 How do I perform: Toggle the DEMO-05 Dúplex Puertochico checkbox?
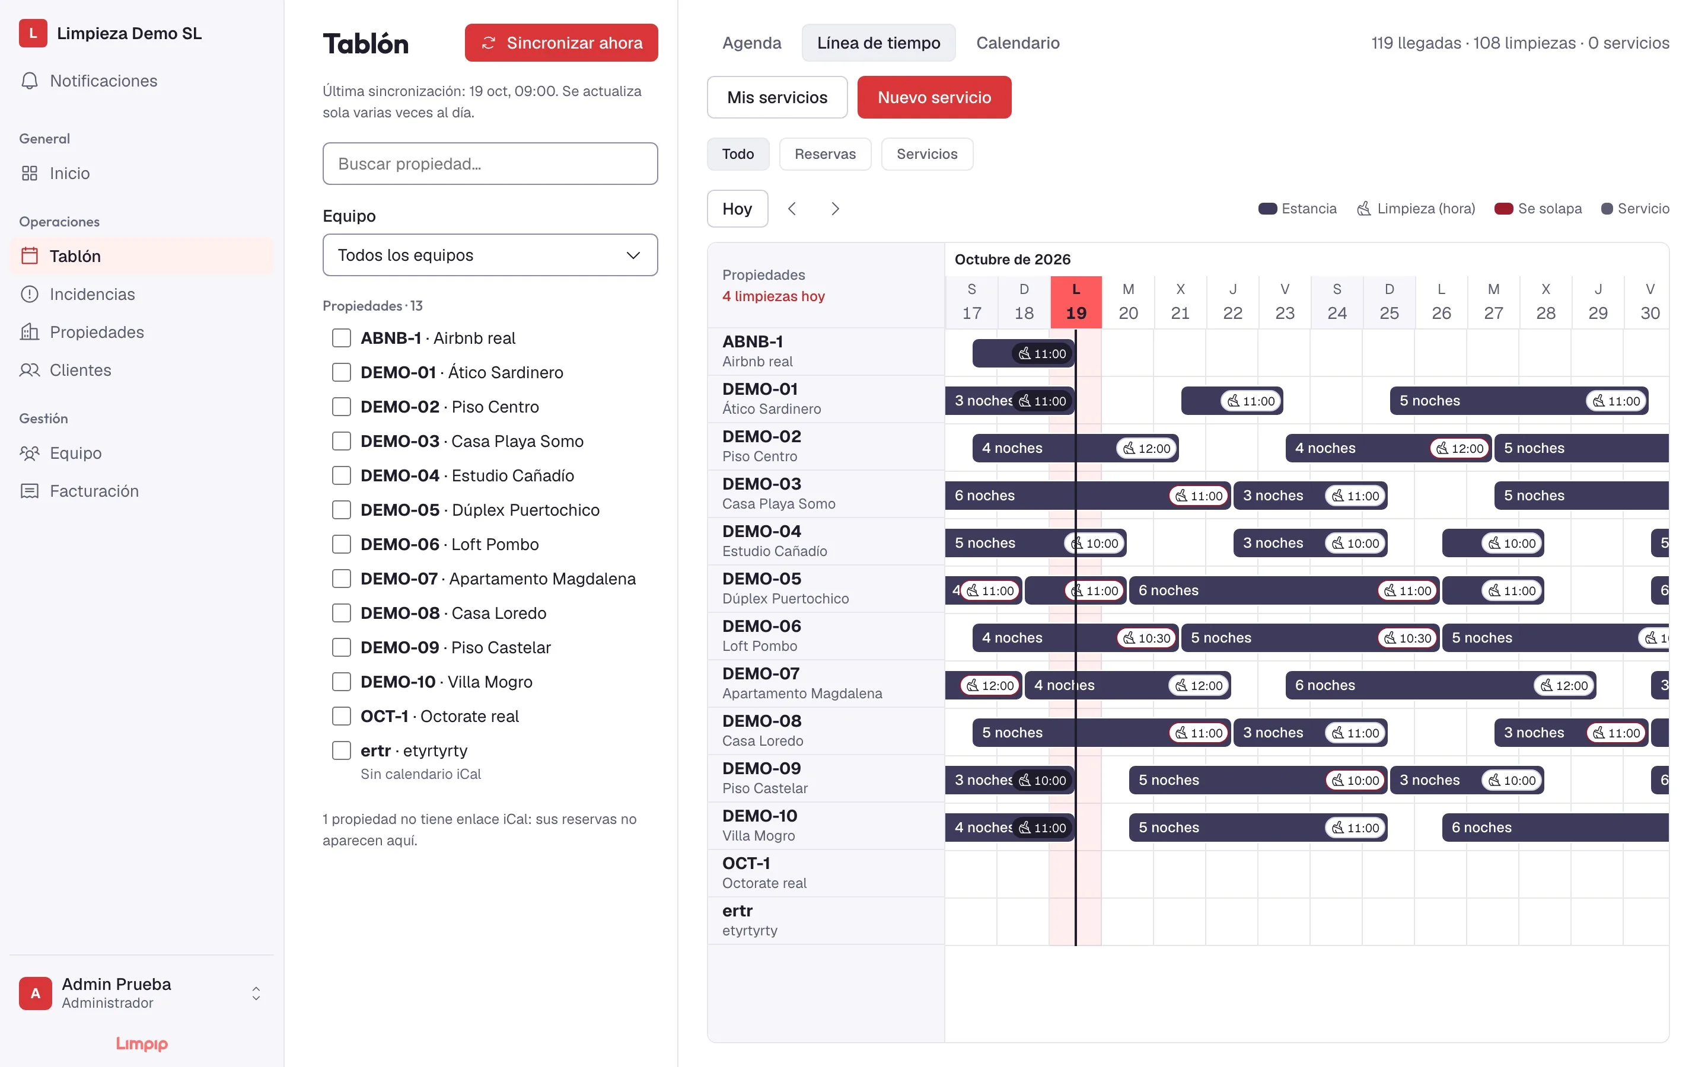[342, 510]
